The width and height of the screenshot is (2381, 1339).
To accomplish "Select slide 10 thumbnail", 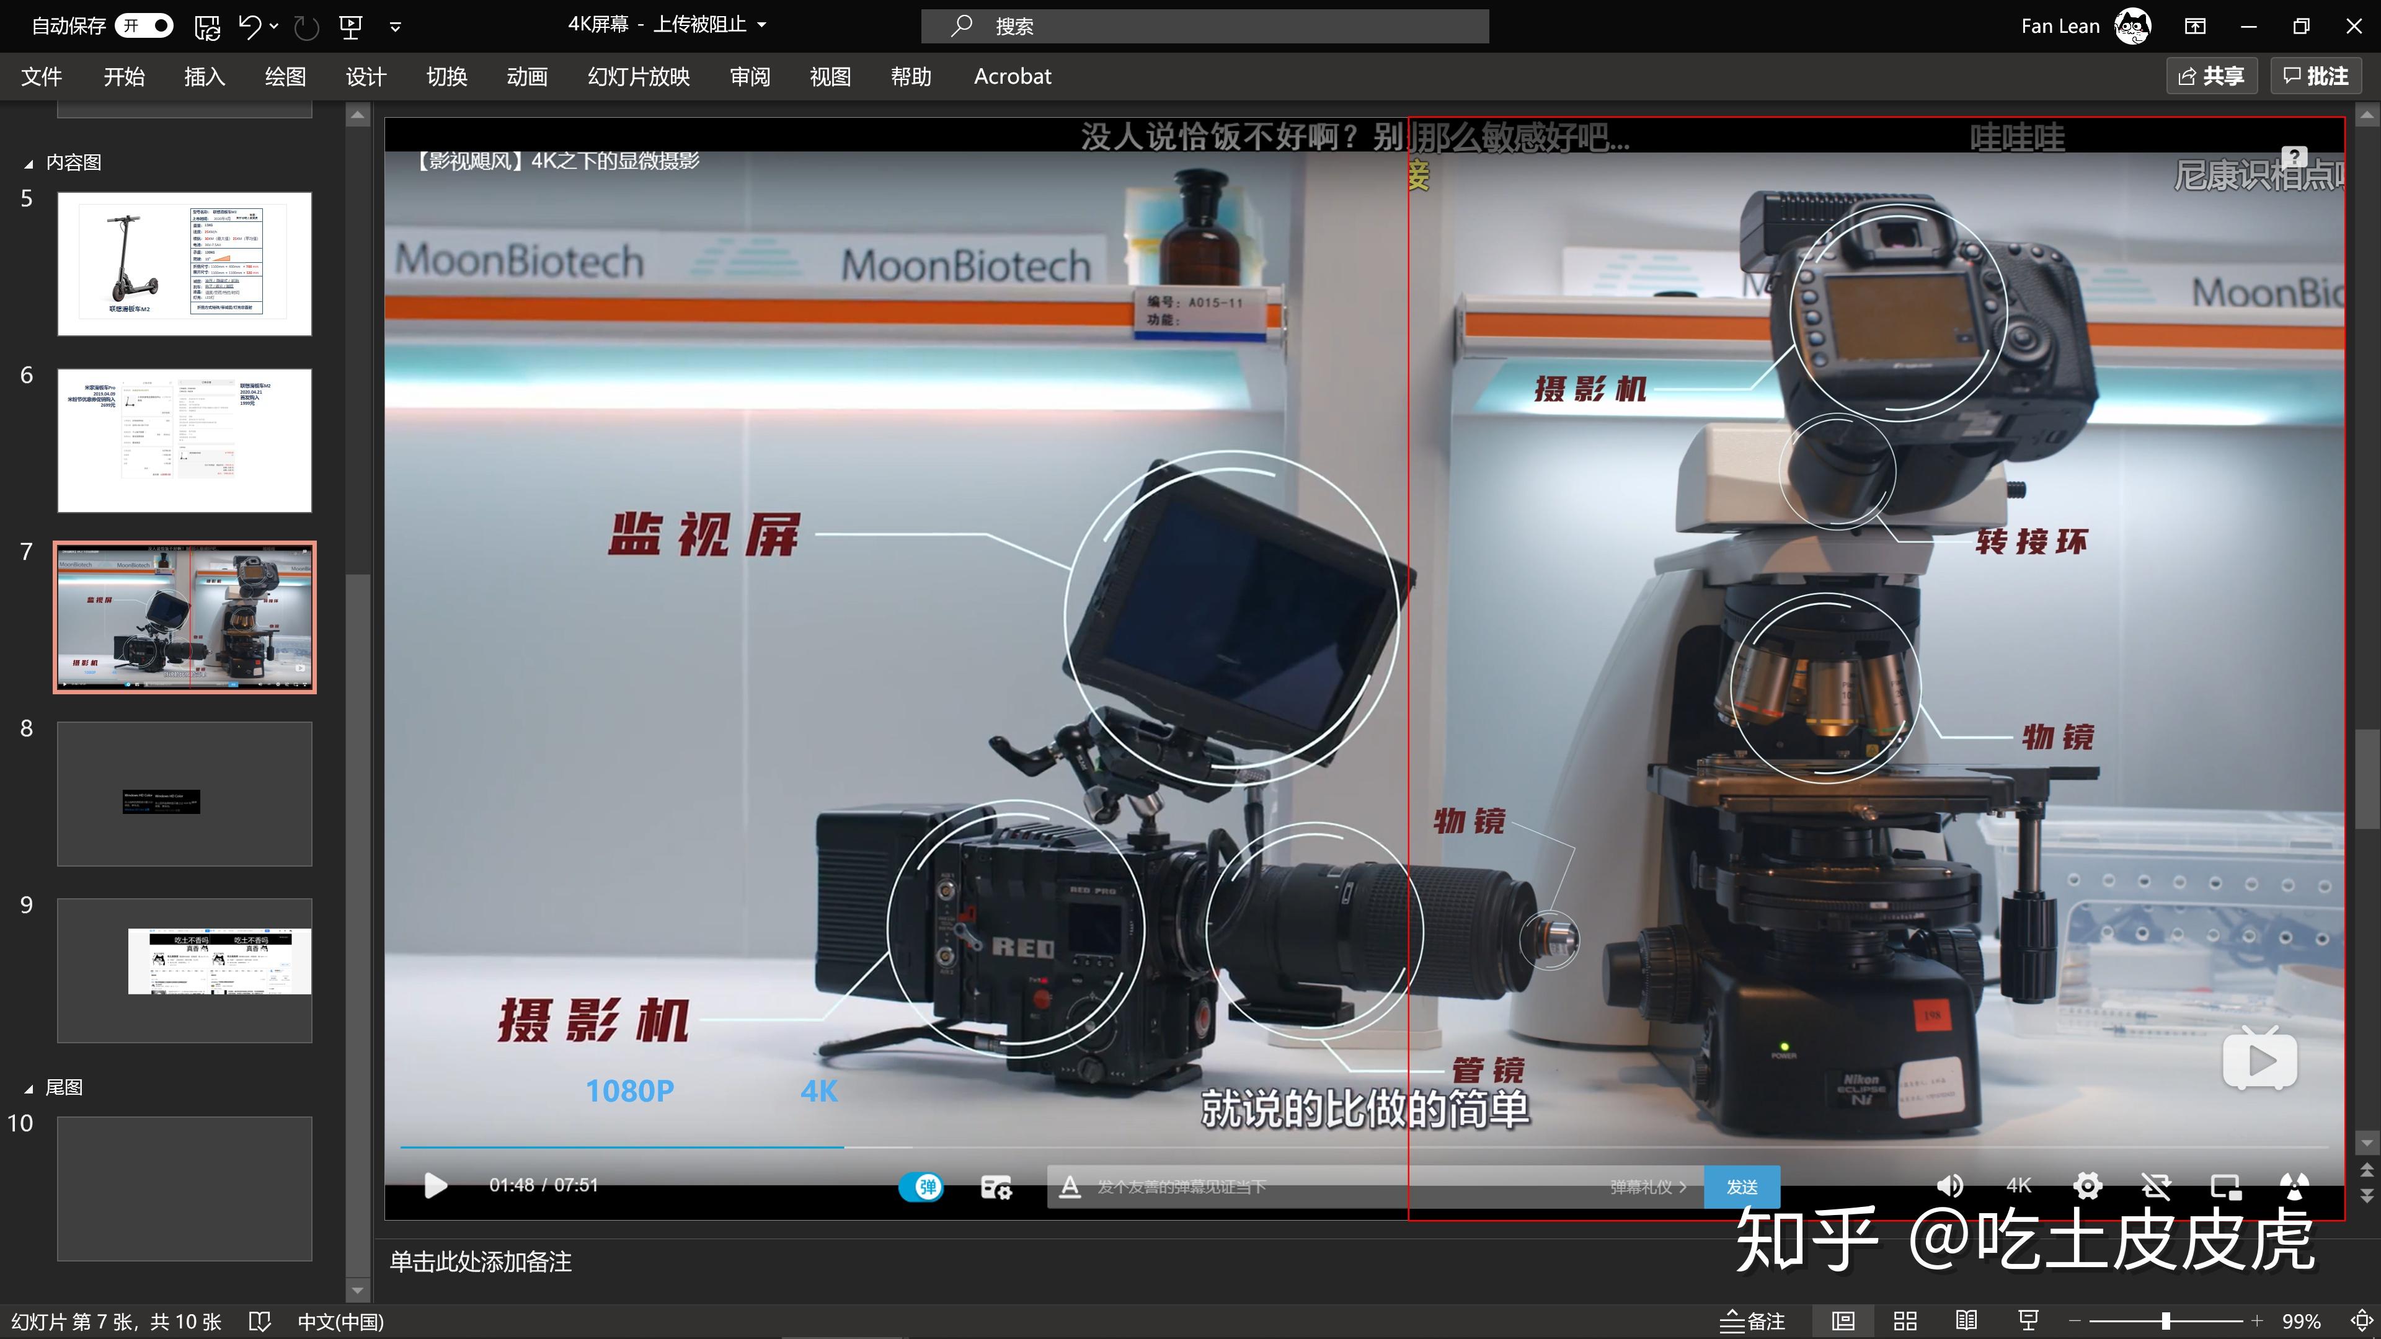I will [185, 1188].
